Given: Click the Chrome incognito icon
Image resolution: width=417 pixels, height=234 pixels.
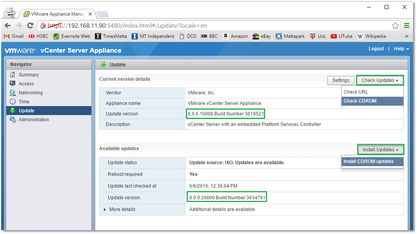Looking at the screenshot, I should tap(10, 12).
